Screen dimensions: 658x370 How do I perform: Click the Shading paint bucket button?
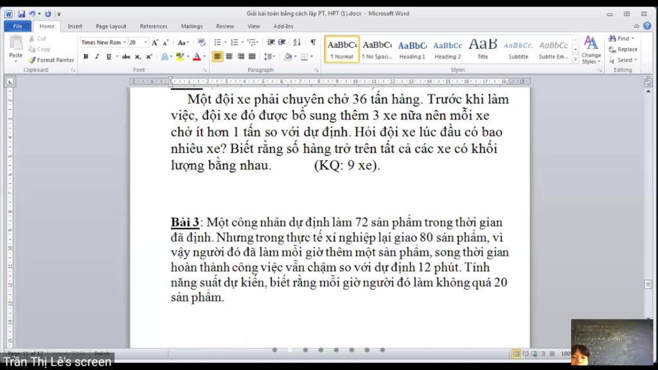[x=287, y=57]
